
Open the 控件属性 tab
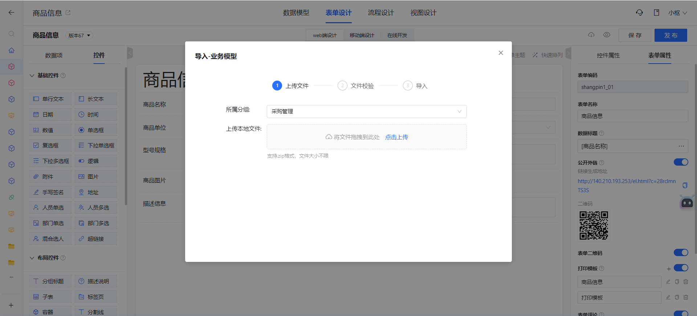(608, 55)
